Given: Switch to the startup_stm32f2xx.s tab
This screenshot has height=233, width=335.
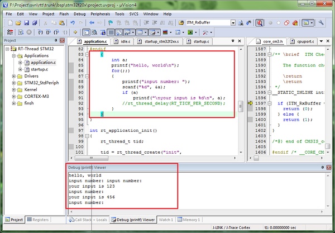Looking at the screenshot, I should pos(159,41).
